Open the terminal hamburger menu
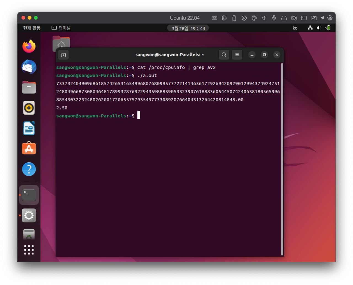The width and height of the screenshot is (353, 285). point(237,55)
